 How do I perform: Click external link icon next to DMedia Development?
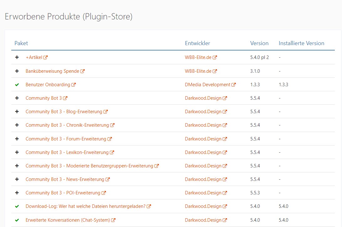tap(234, 85)
